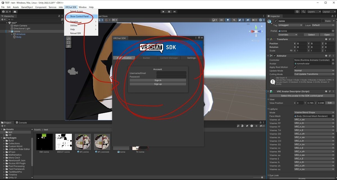Screen dimensions: 337x180
Task: Switch to the Console tab
Action: (21, 123)
